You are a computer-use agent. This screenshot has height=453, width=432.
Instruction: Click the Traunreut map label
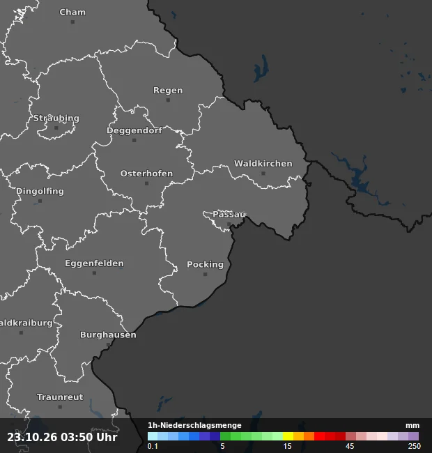60,397
